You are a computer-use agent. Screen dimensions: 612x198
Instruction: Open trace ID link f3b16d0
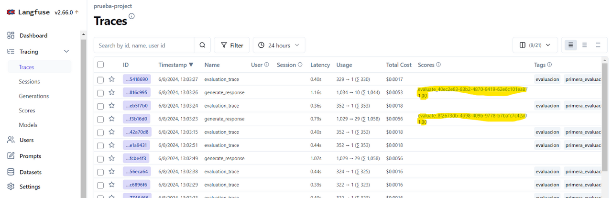pyautogui.click(x=136, y=119)
